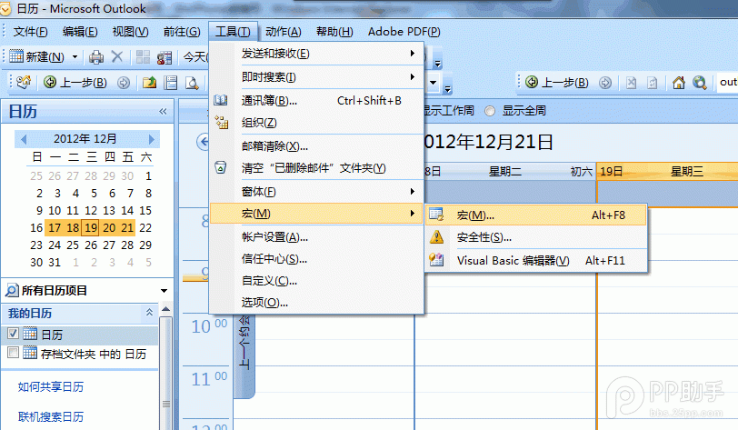This screenshot has width=738, height=430.
Task: Click the home icon in web toolbar
Action: [x=679, y=83]
